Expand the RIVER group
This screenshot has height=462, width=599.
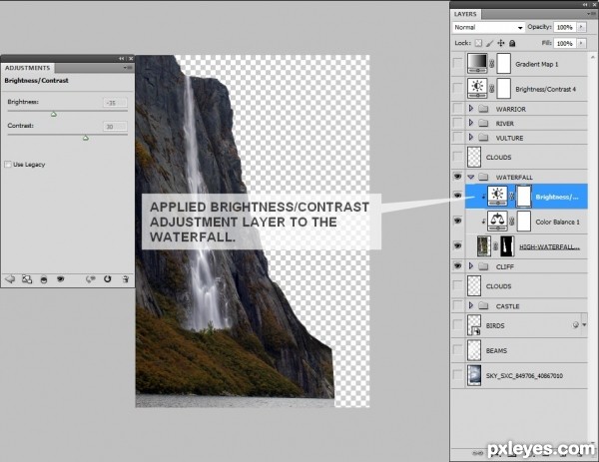point(471,123)
